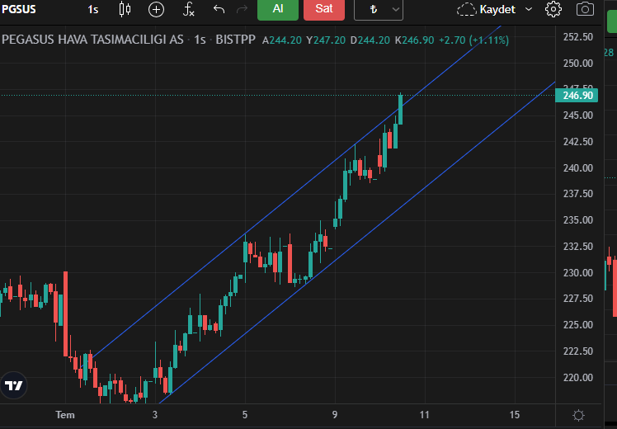Click the Y247.20 high value in legend
The width and height of the screenshot is (617, 429).
click(x=326, y=40)
